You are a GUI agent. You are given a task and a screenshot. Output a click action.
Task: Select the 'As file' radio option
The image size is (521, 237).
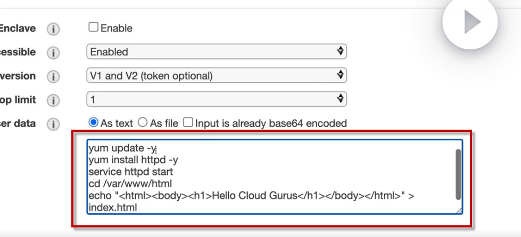(143, 123)
